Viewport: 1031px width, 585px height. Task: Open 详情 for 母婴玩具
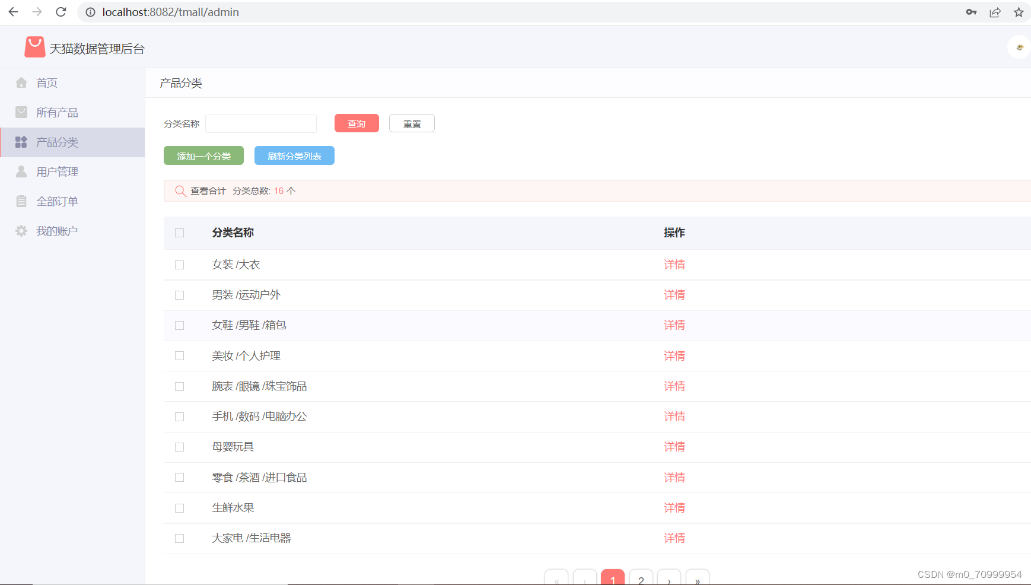click(x=674, y=447)
